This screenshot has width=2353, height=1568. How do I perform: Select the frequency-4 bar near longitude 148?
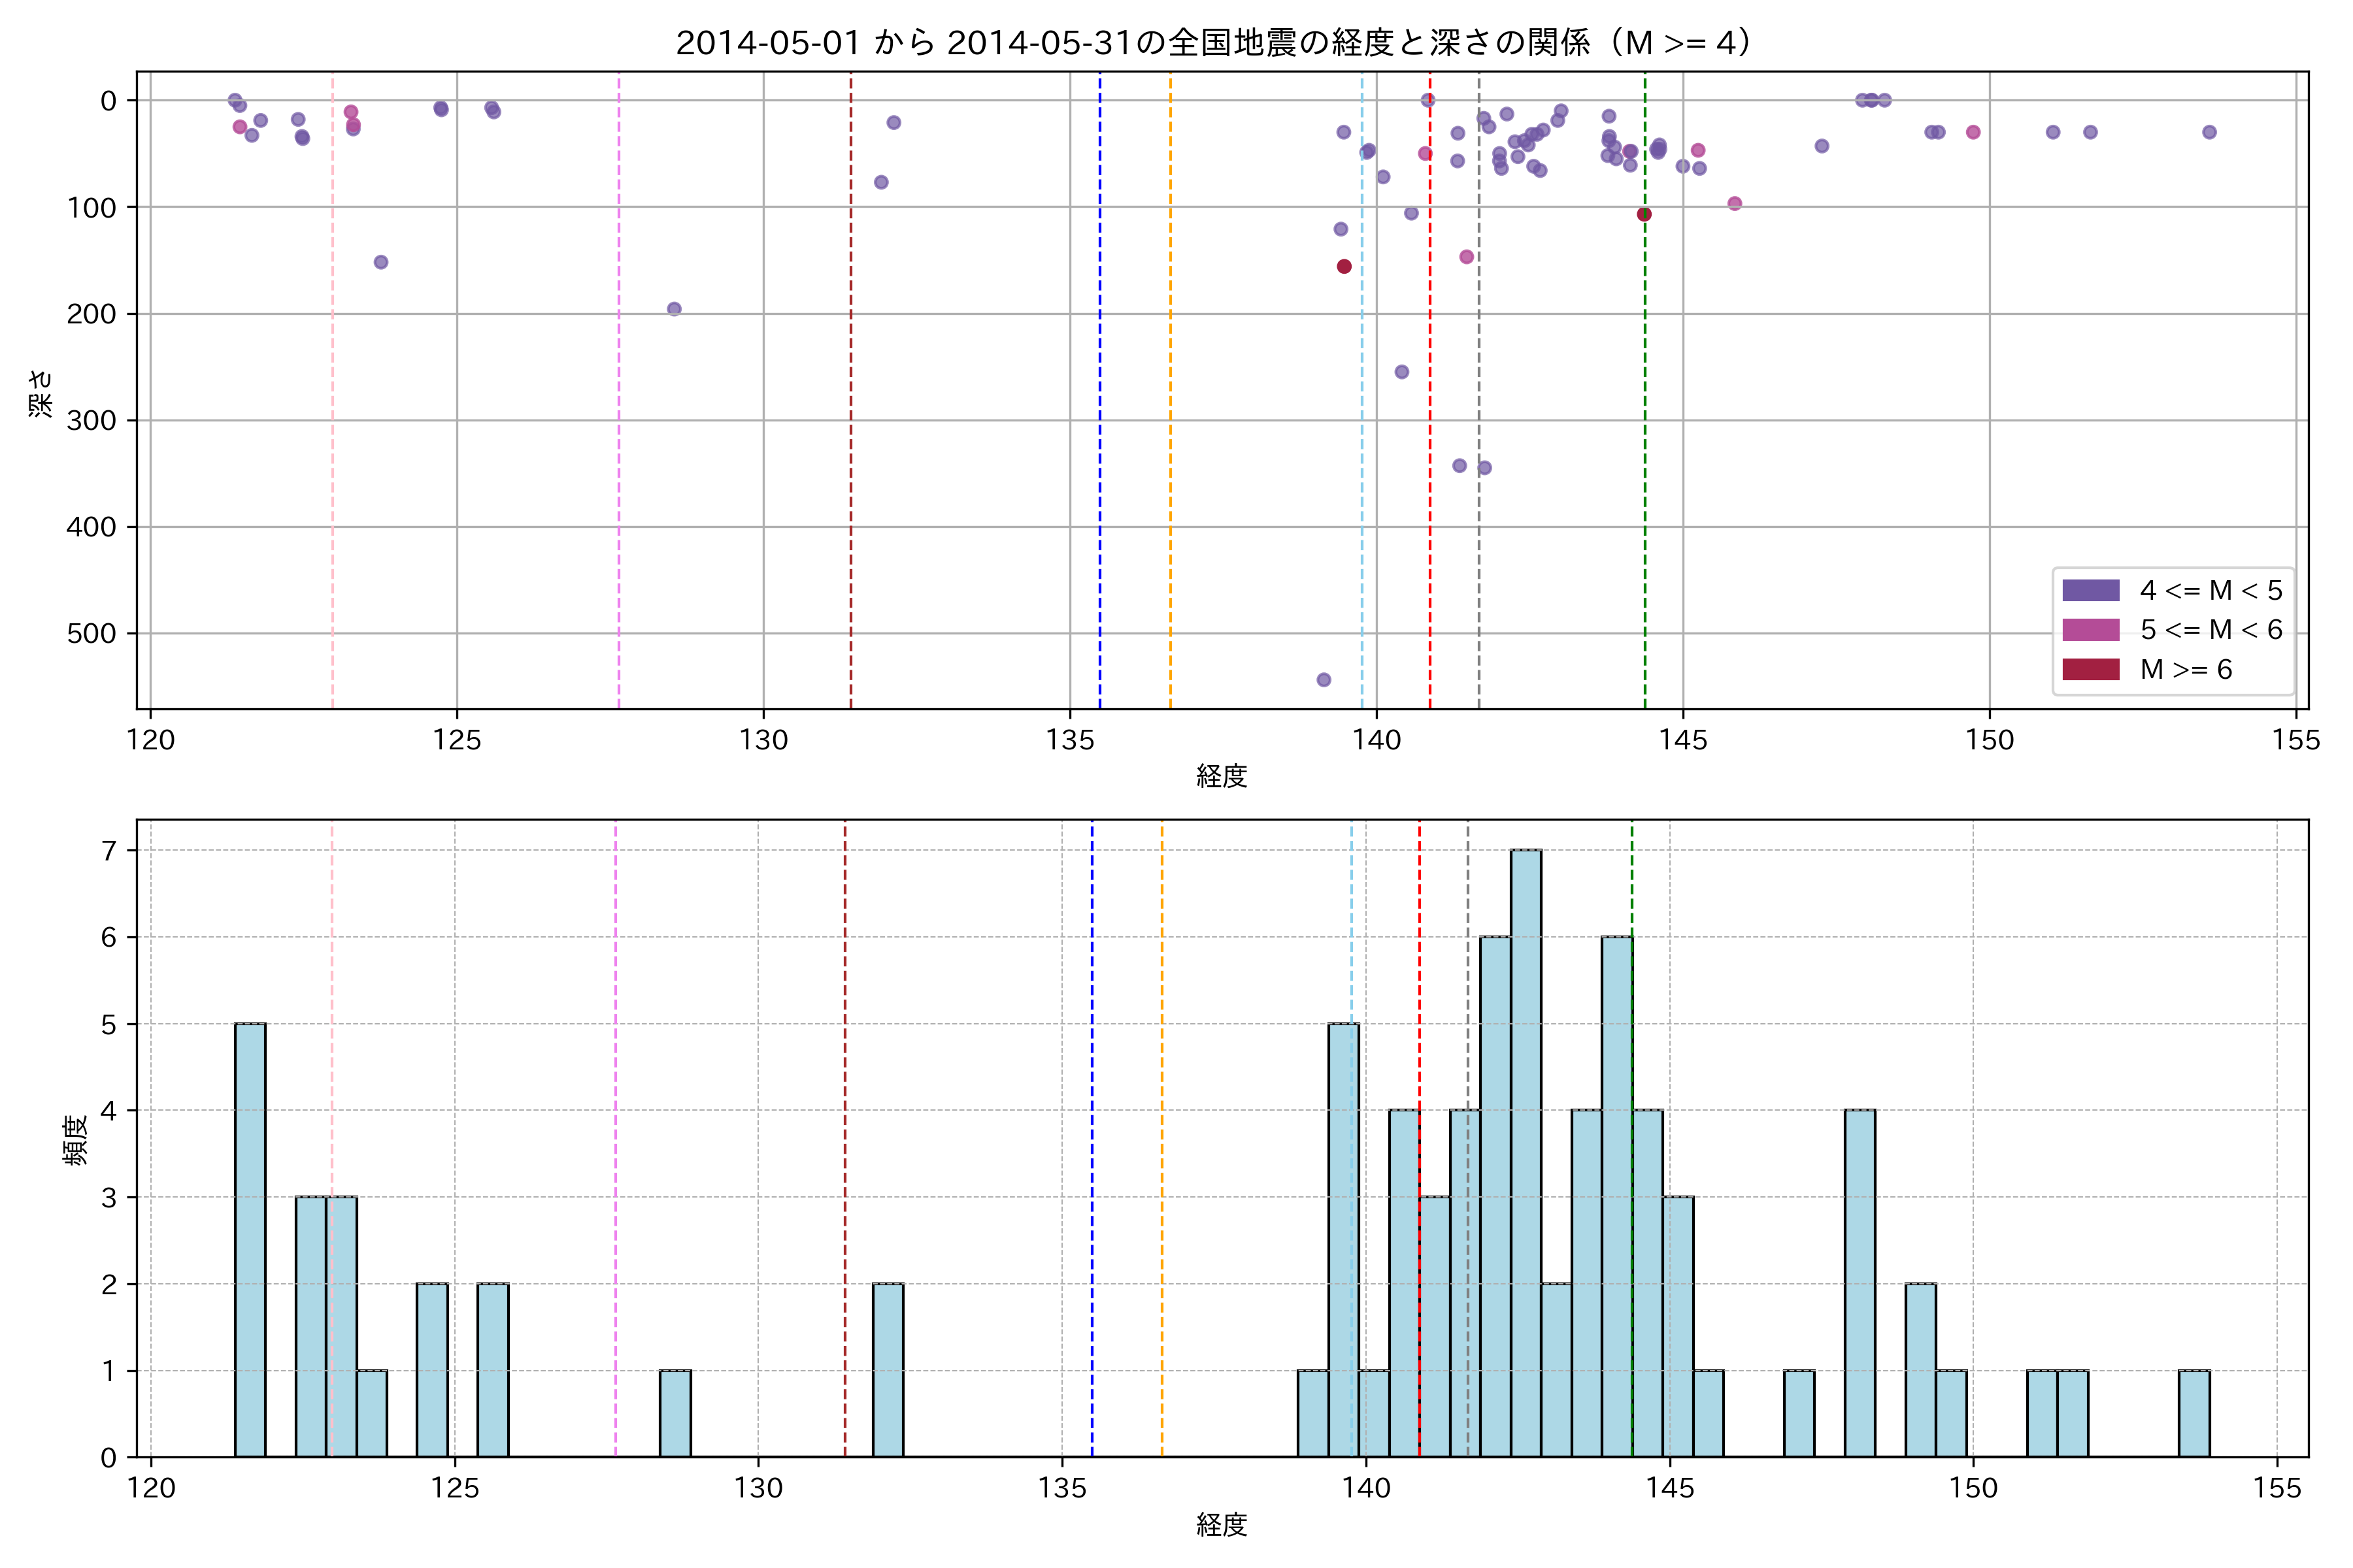pyautogui.click(x=1860, y=1283)
